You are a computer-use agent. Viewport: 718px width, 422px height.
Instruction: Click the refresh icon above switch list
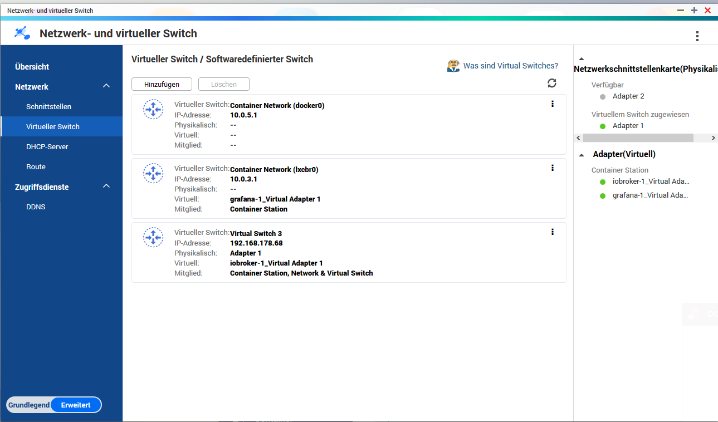(551, 83)
